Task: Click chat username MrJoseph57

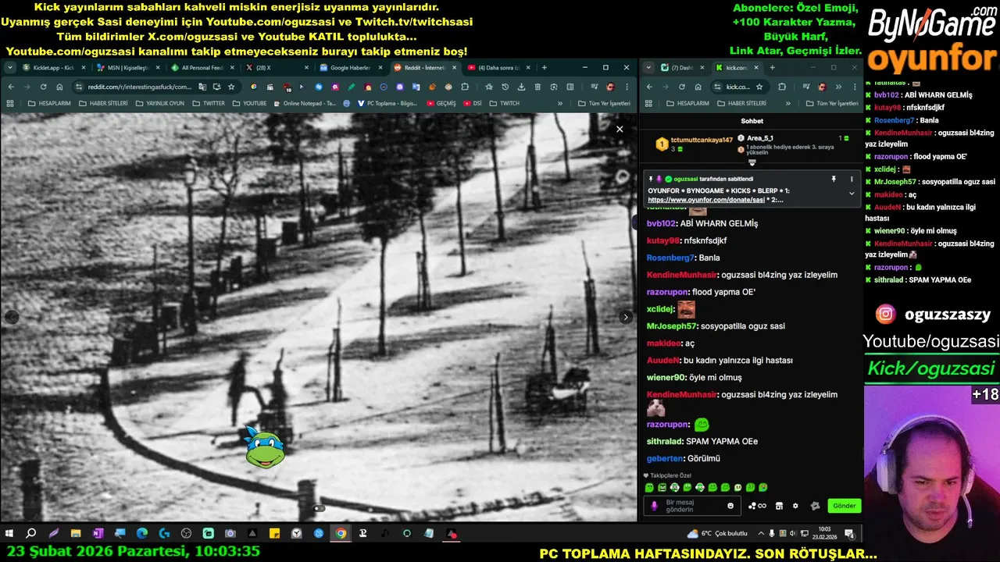Action: pyautogui.click(x=672, y=326)
